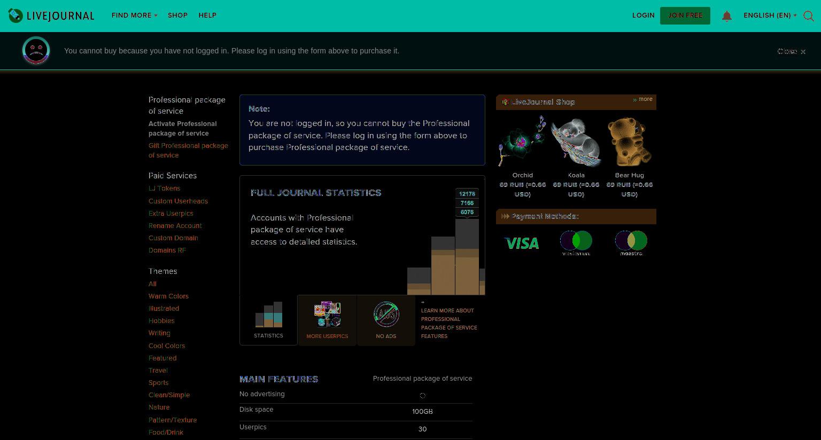Click the 12178 statistics value label
Image resolution: width=821 pixels, height=440 pixels.
click(467, 194)
